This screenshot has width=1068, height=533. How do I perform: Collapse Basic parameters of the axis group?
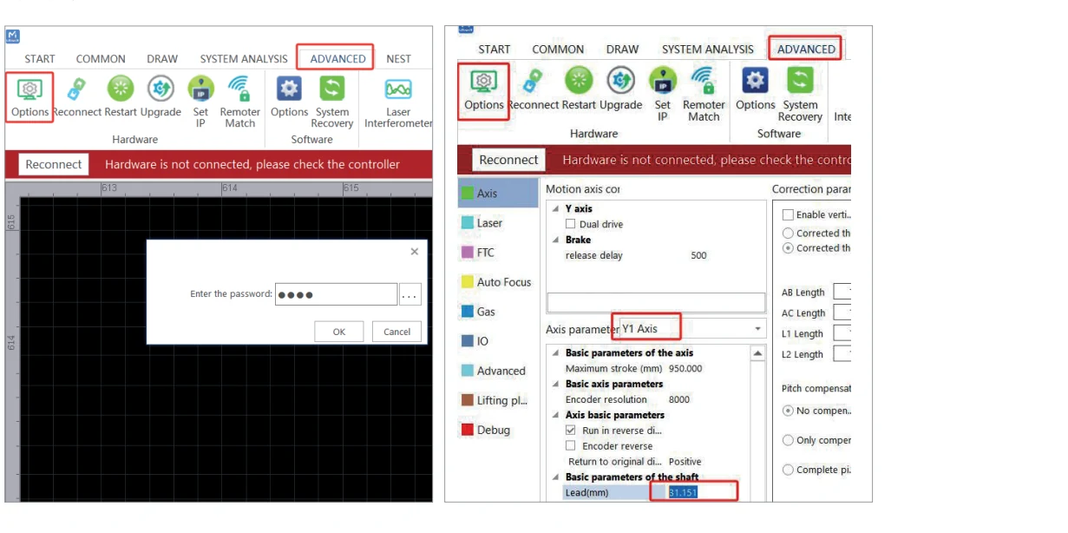[x=555, y=353]
